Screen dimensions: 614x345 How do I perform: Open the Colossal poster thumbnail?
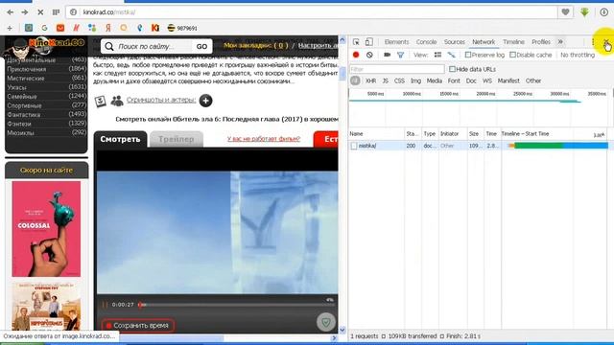tap(46, 229)
